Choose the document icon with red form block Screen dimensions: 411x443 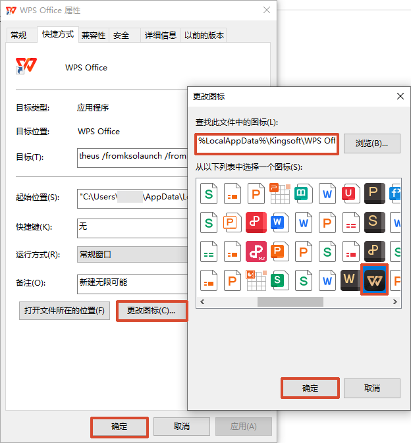(350, 251)
